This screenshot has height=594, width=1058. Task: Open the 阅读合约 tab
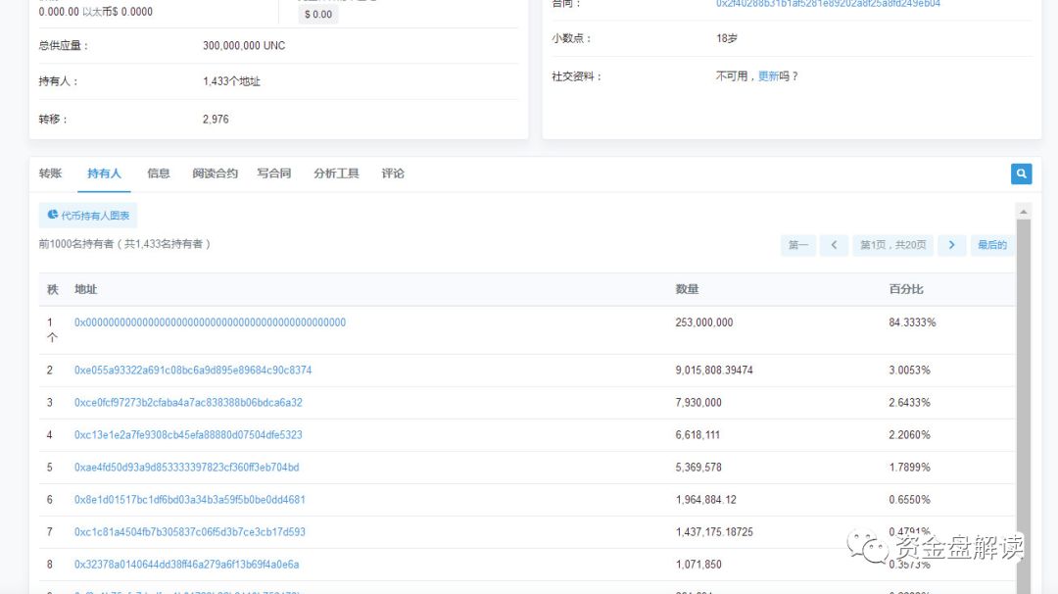point(215,173)
